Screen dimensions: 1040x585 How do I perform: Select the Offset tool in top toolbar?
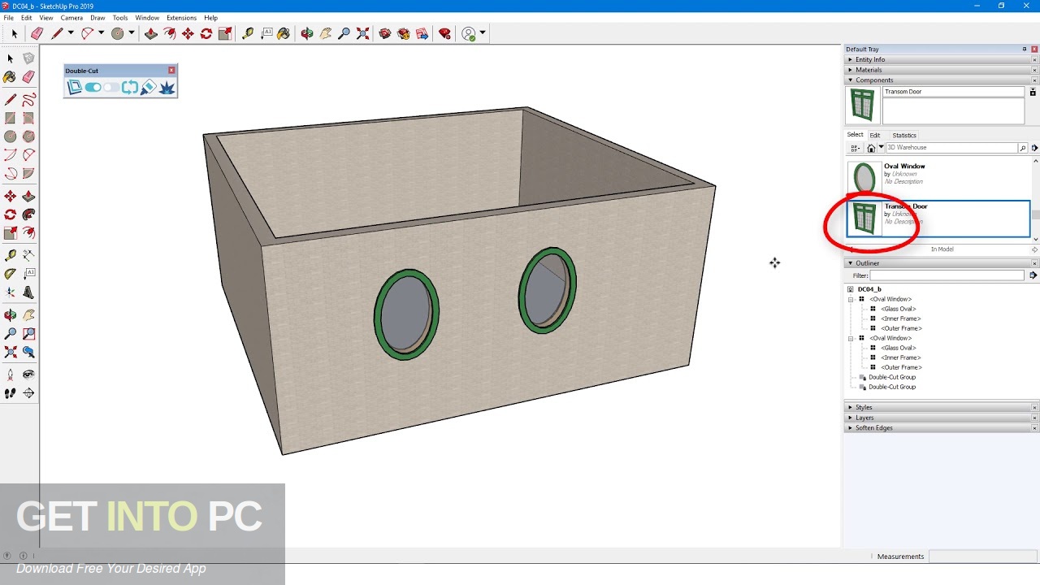[169, 33]
